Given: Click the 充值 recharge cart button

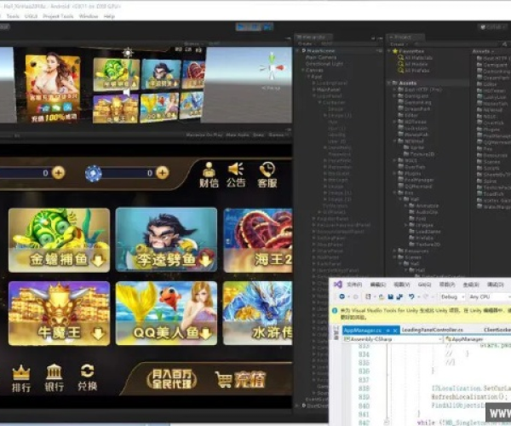Looking at the screenshot, I should (x=240, y=379).
